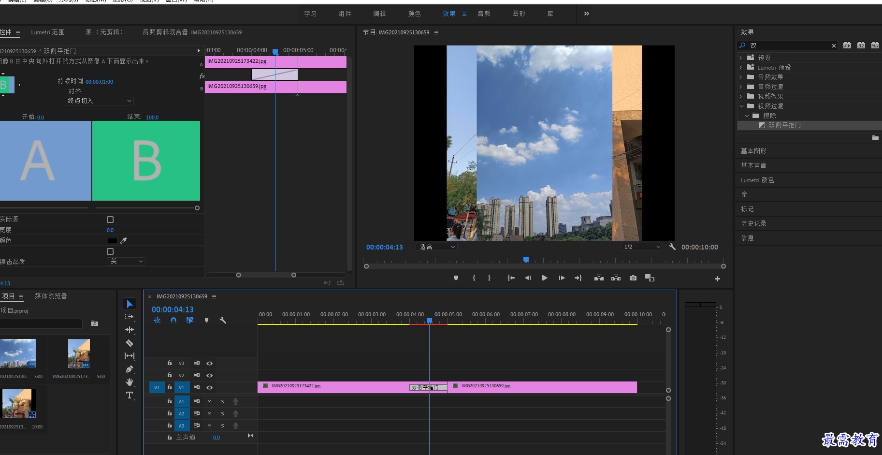The height and width of the screenshot is (455, 882).
Task: Click the Mark In button
Action: point(474,278)
